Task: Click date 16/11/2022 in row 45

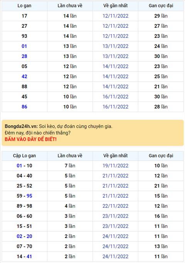Action: (116, 97)
